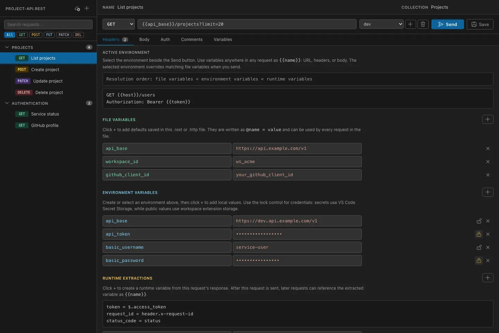Image resolution: width=499 pixels, height=333 pixels.
Task: Edit the ws_acme value field
Action: tap(297, 162)
